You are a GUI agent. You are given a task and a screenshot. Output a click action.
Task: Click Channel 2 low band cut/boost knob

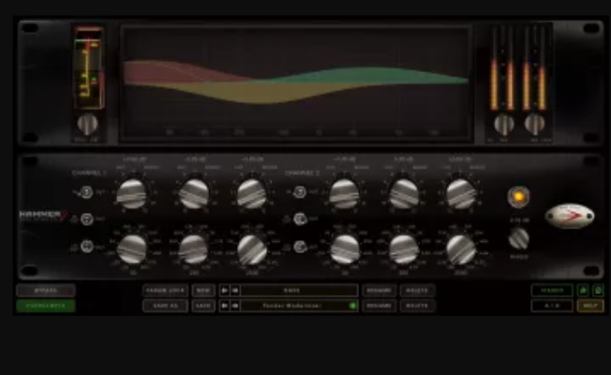pos(345,194)
